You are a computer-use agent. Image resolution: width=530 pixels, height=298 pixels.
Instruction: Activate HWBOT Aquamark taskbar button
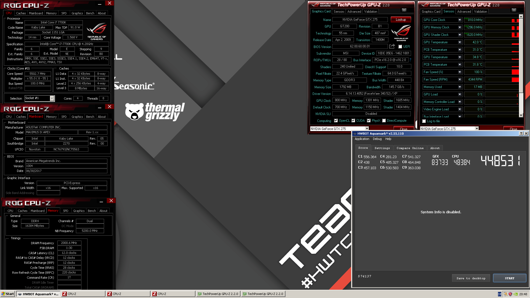(x=38, y=294)
